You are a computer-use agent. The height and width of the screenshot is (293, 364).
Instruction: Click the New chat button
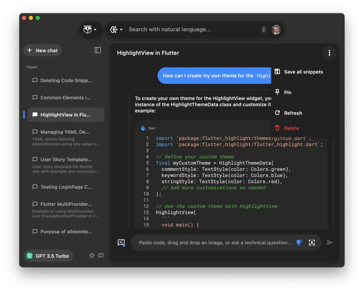(x=42, y=50)
